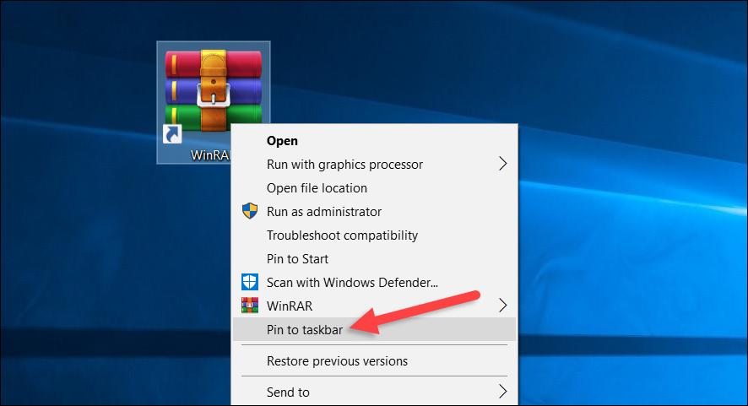Select Pin to taskbar

click(375, 330)
